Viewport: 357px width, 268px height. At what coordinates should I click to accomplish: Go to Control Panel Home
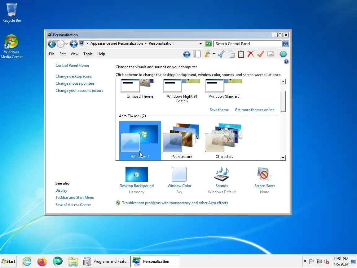72,65
